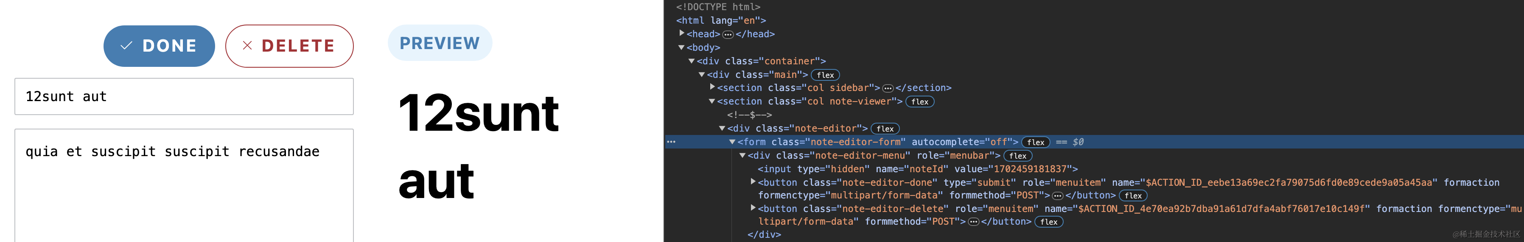Click ellipsis badge of note-editor-done button element

click(1057, 196)
